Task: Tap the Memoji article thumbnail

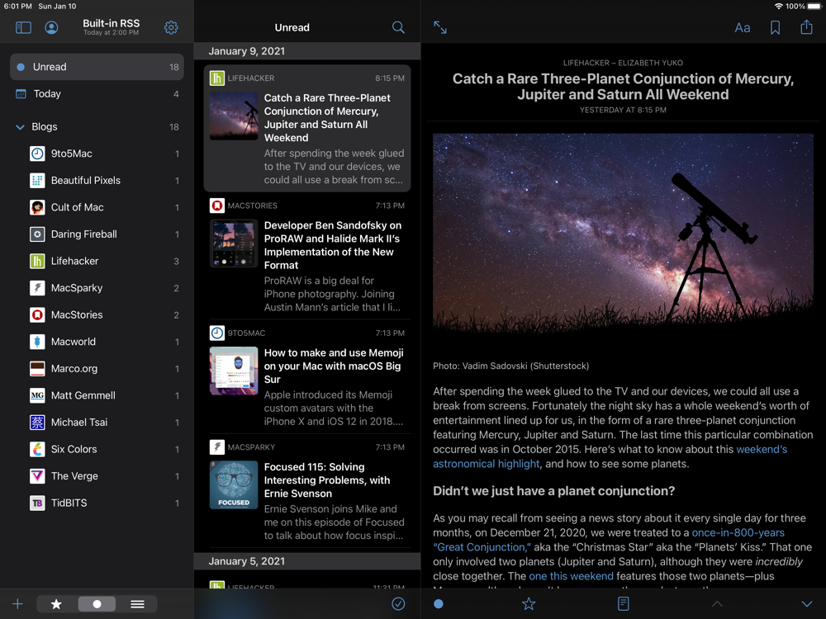Action: pos(234,371)
